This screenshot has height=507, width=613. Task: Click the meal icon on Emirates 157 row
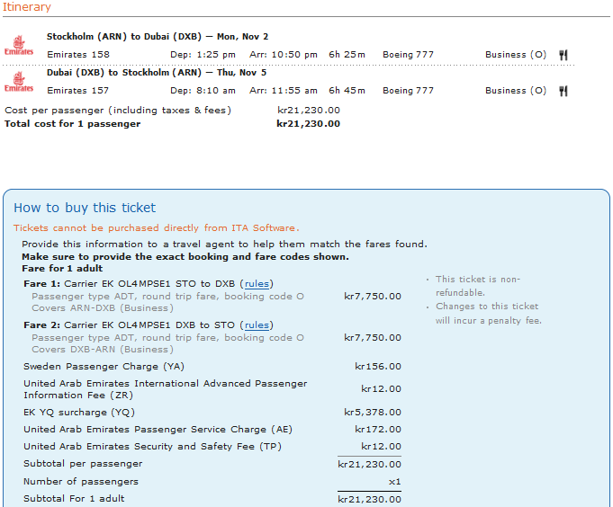pos(563,91)
